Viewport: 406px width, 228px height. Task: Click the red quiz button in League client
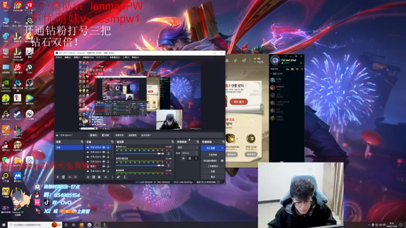click(239, 102)
